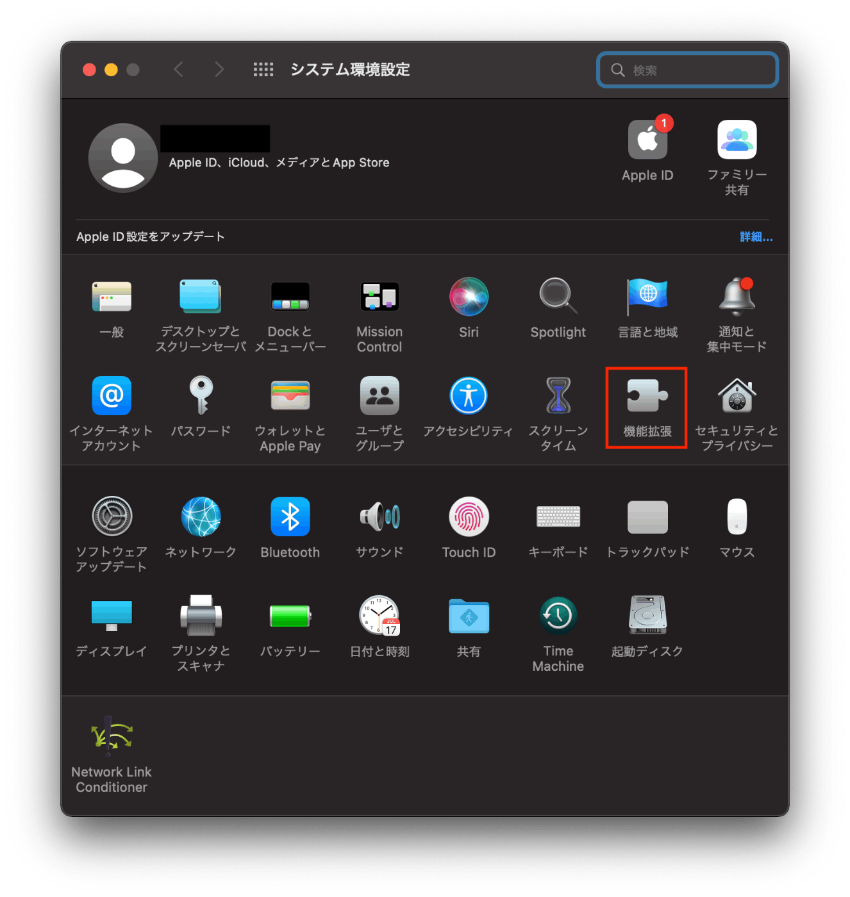The height and width of the screenshot is (897, 850).
Task: Open トラックパッド preferences
Action: click(x=647, y=516)
